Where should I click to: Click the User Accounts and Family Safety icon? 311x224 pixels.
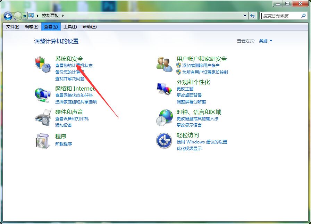coord(164,64)
